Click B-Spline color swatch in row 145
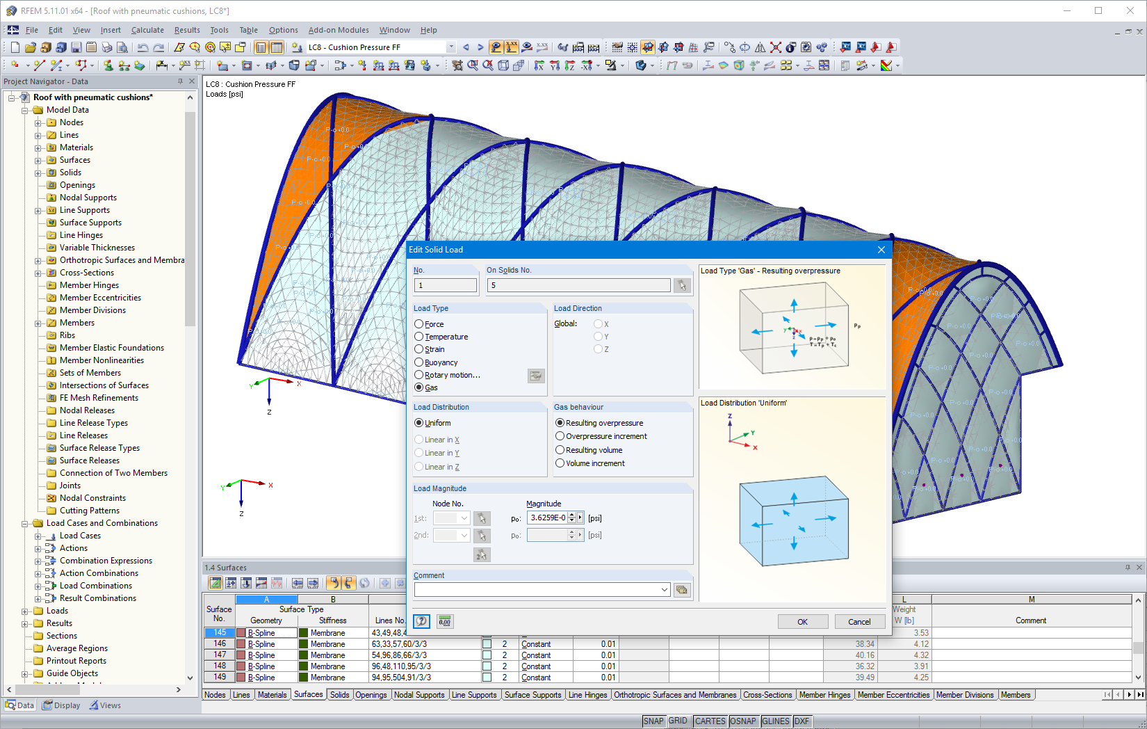 coord(241,633)
